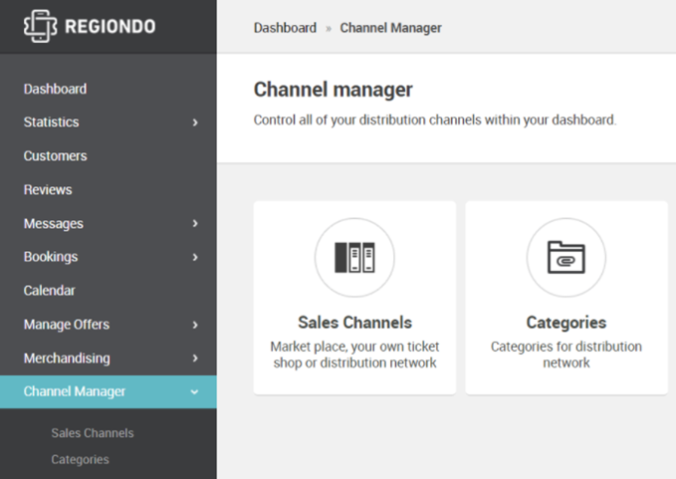The image size is (676, 479).
Task: Open Customers in the sidebar
Action: coord(55,155)
